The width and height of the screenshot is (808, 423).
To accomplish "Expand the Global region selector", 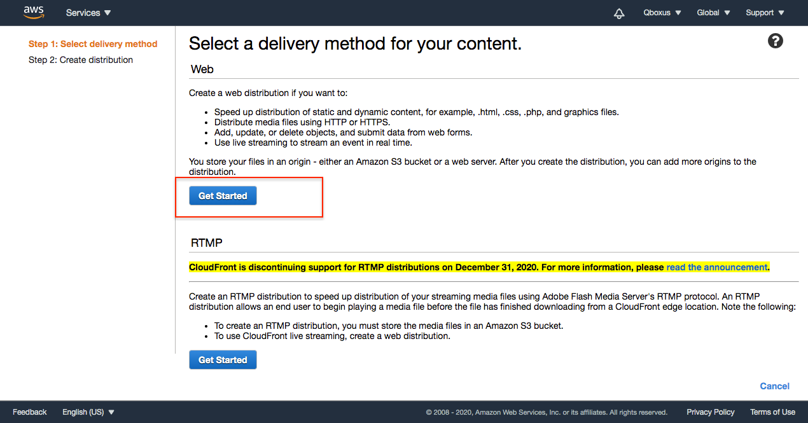I will click(713, 13).
